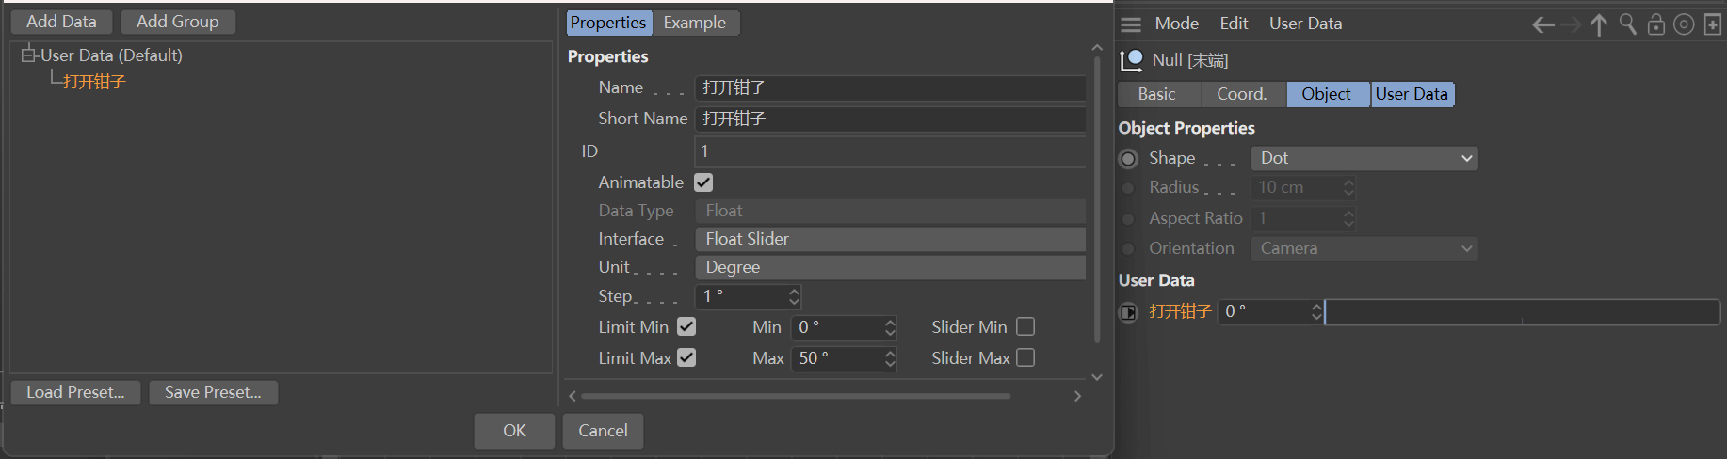Image resolution: width=1727 pixels, height=459 pixels.
Task: Open the Edit menu
Action: click(x=1235, y=24)
